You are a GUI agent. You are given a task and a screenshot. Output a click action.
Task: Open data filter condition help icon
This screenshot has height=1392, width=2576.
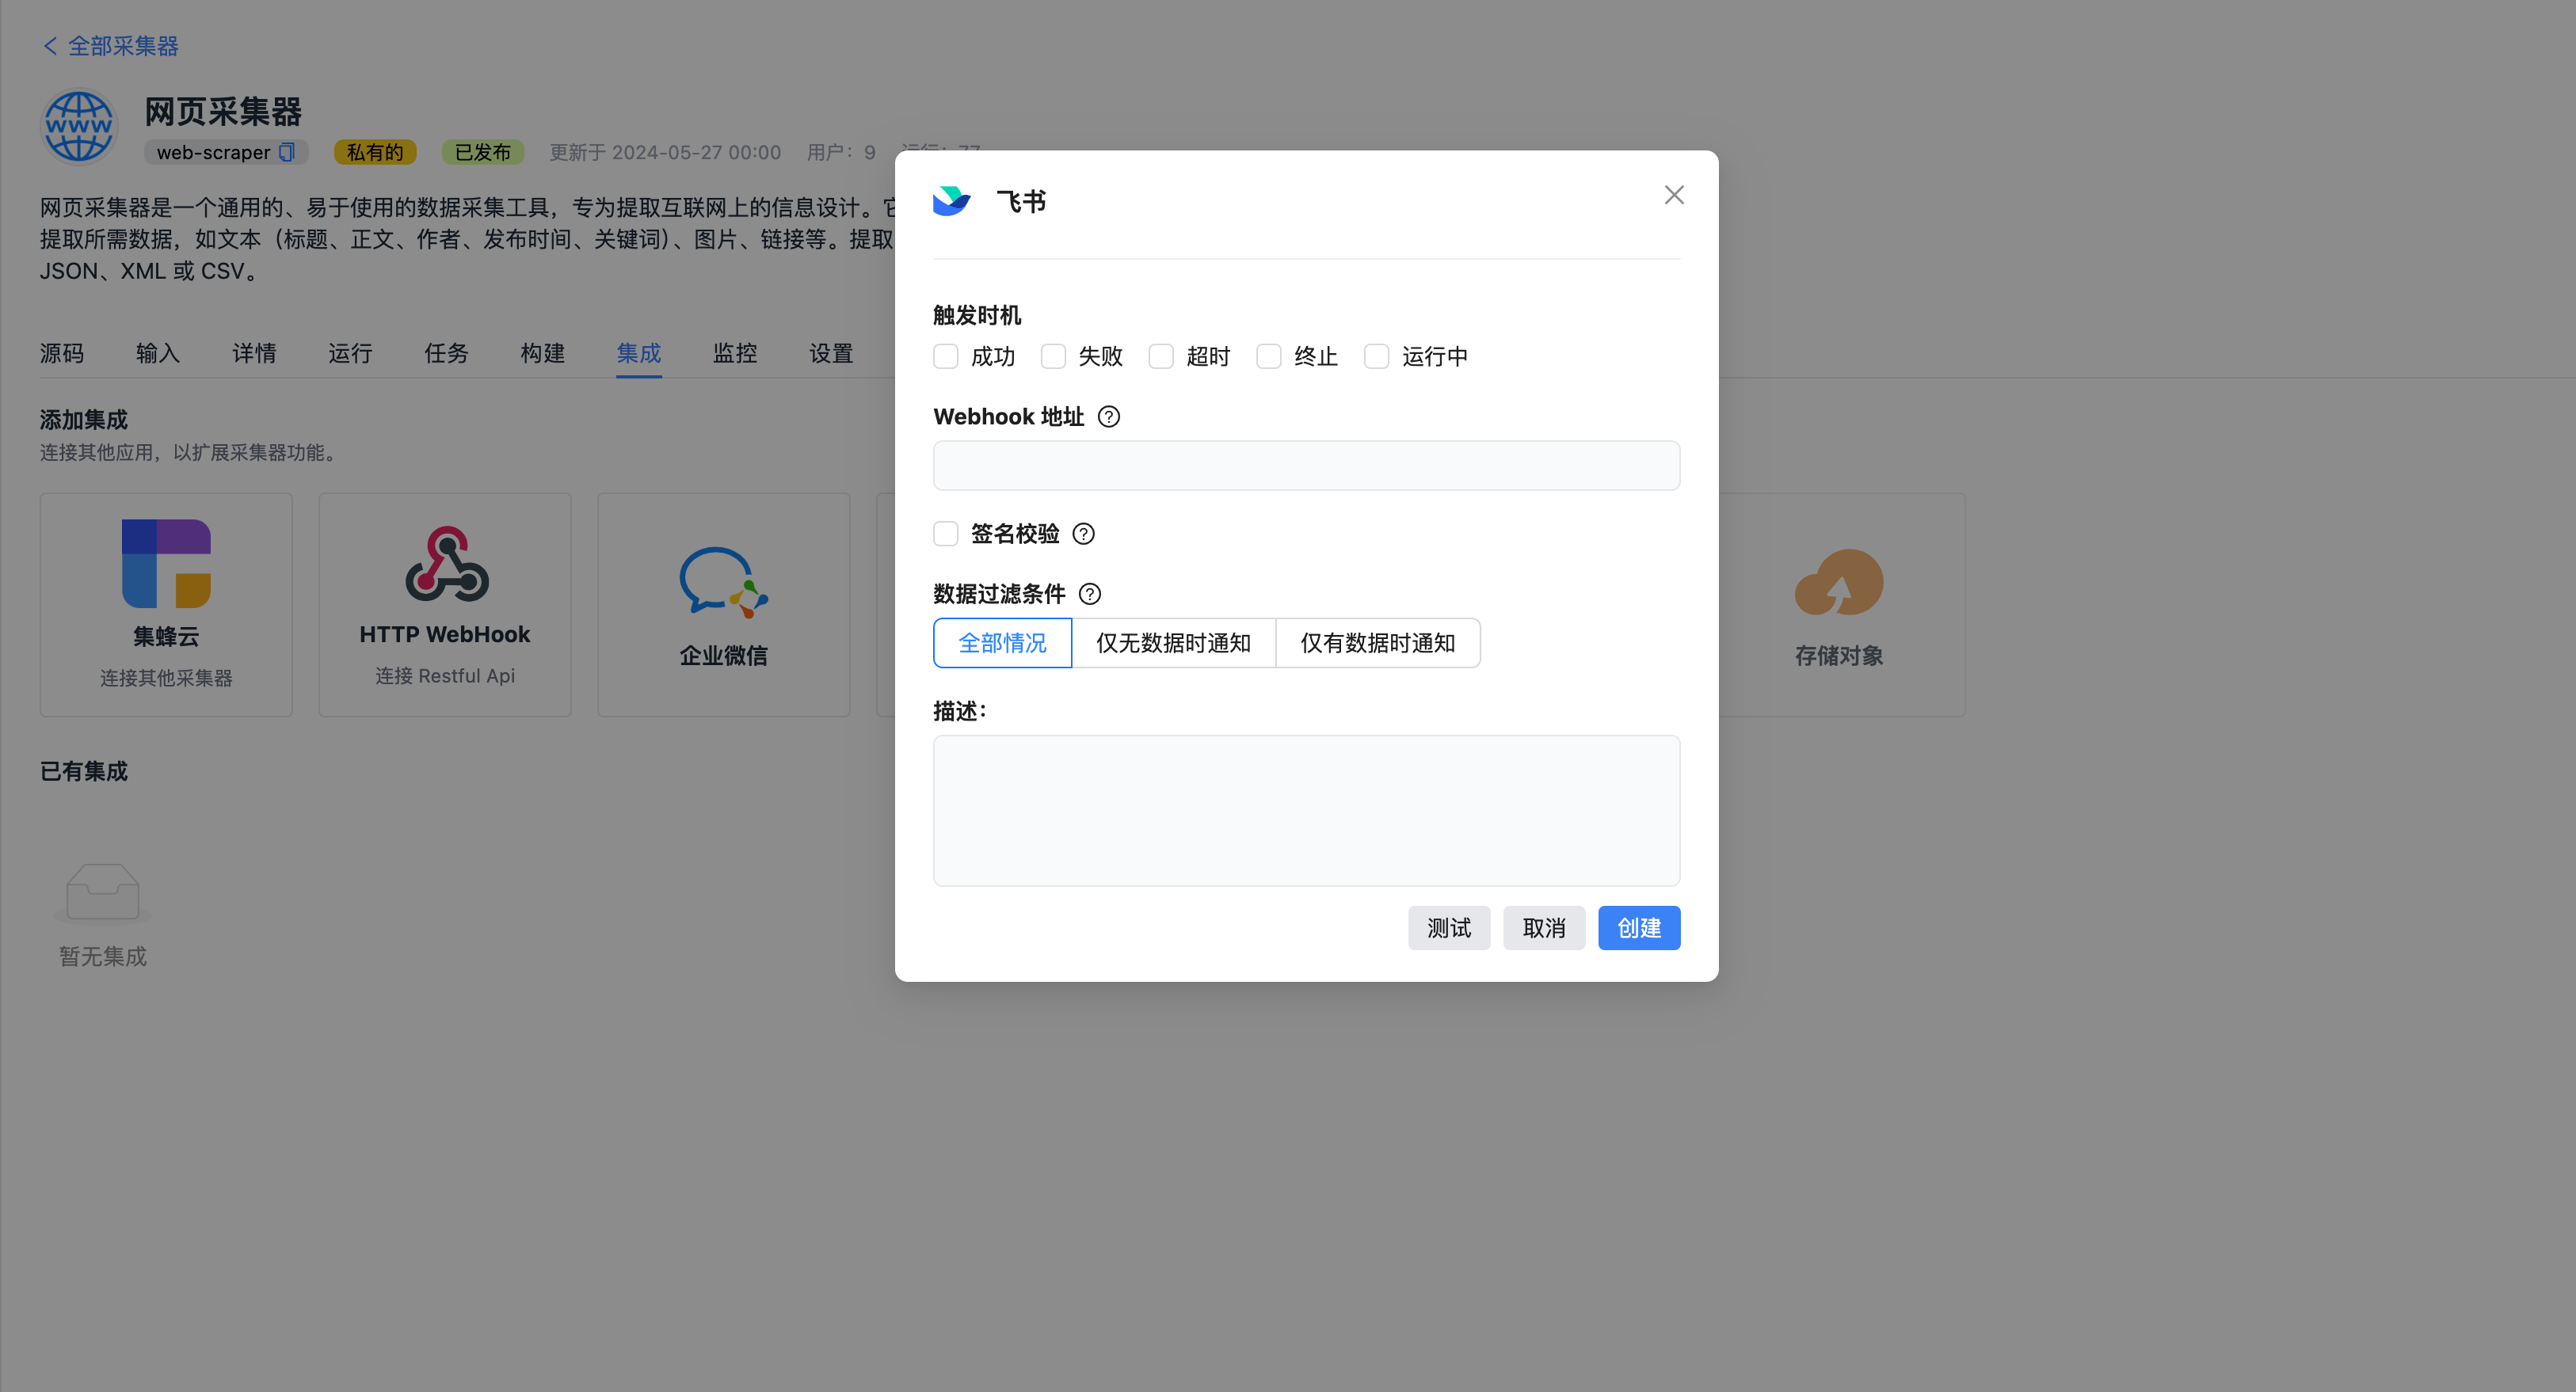click(x=1090, y=594)
